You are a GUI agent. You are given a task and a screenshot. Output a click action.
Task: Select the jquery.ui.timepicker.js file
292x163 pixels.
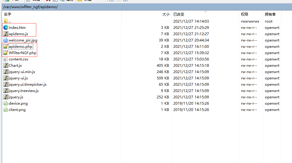point(27,85)
